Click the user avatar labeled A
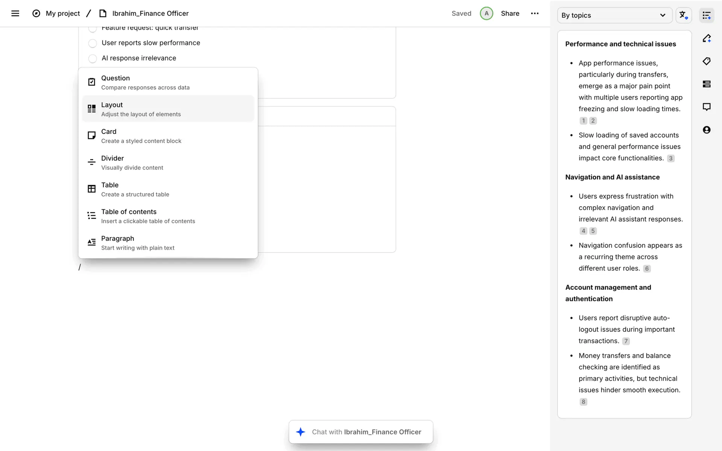Viewport: 722px width, 451px height. 486,14
